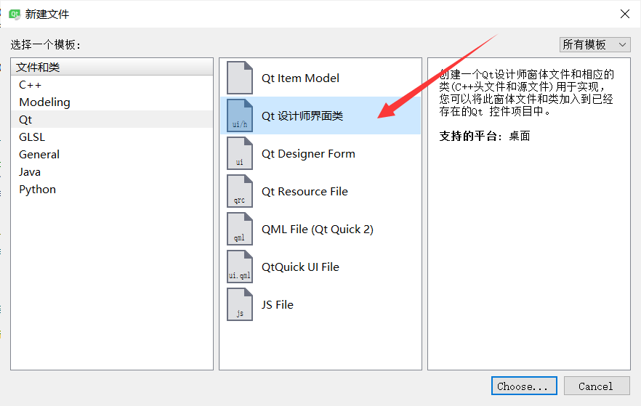Select the Qt Resource File template
The height and width of the screenshot is (406, 641).
[320, 191]
